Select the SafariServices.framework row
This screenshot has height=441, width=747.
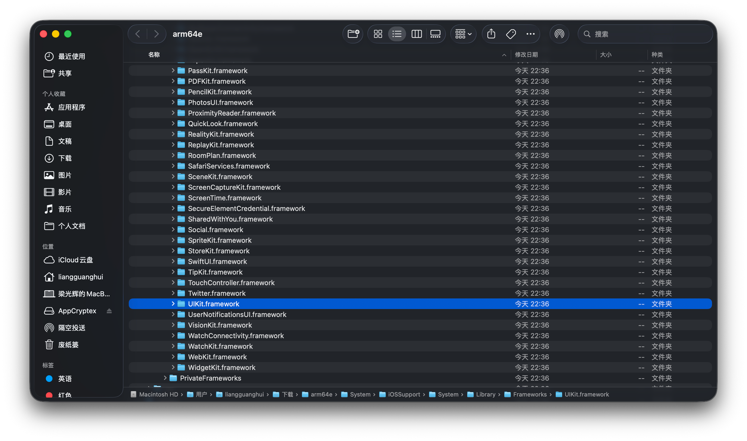(420, 166)
